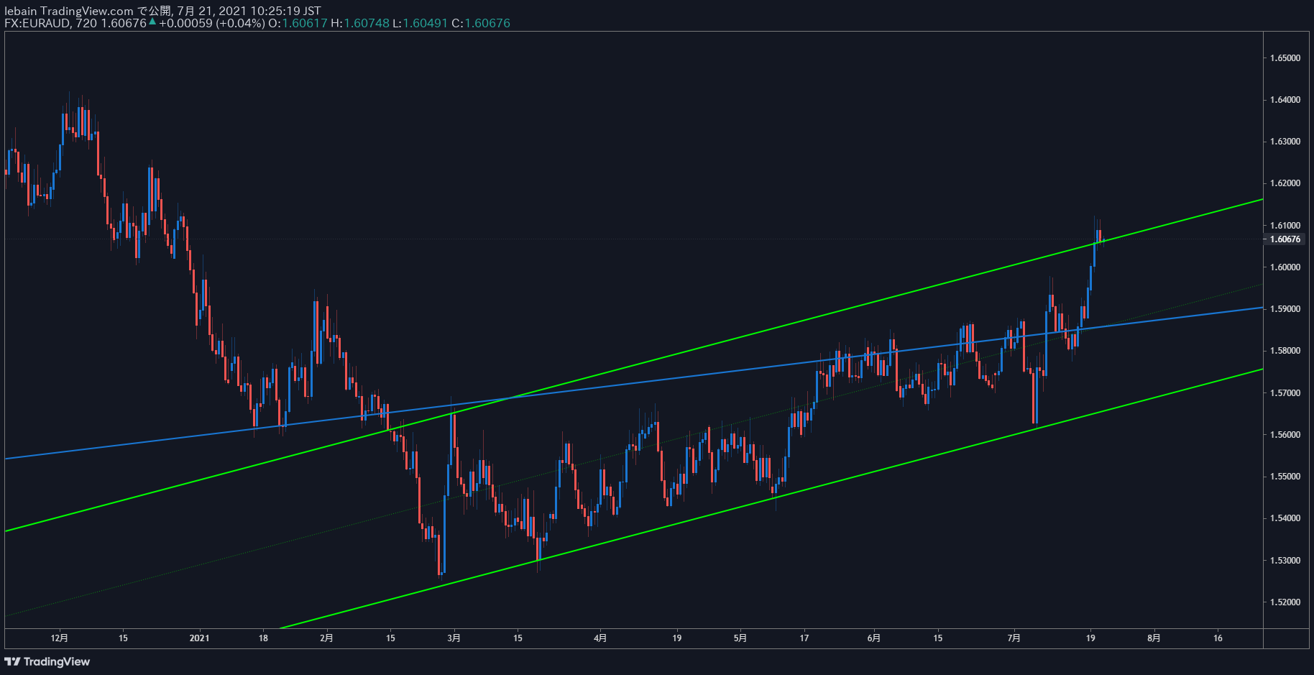Click the FX:EURAUD symbol label
1314x675 pixels.
[x=37, y=23]
